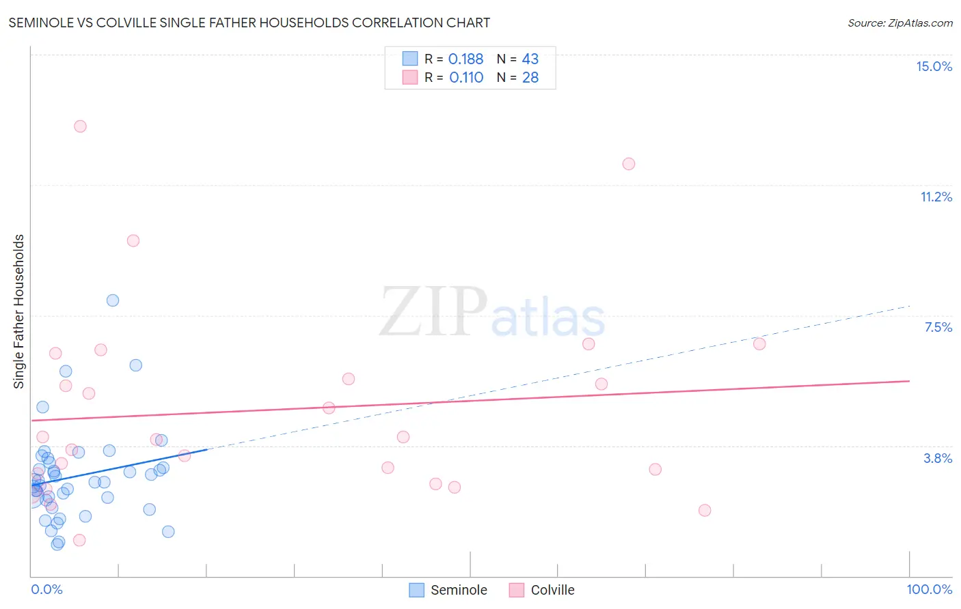
Task: Click the 0.0% x-axis label
Action: (x=46, y=589)
